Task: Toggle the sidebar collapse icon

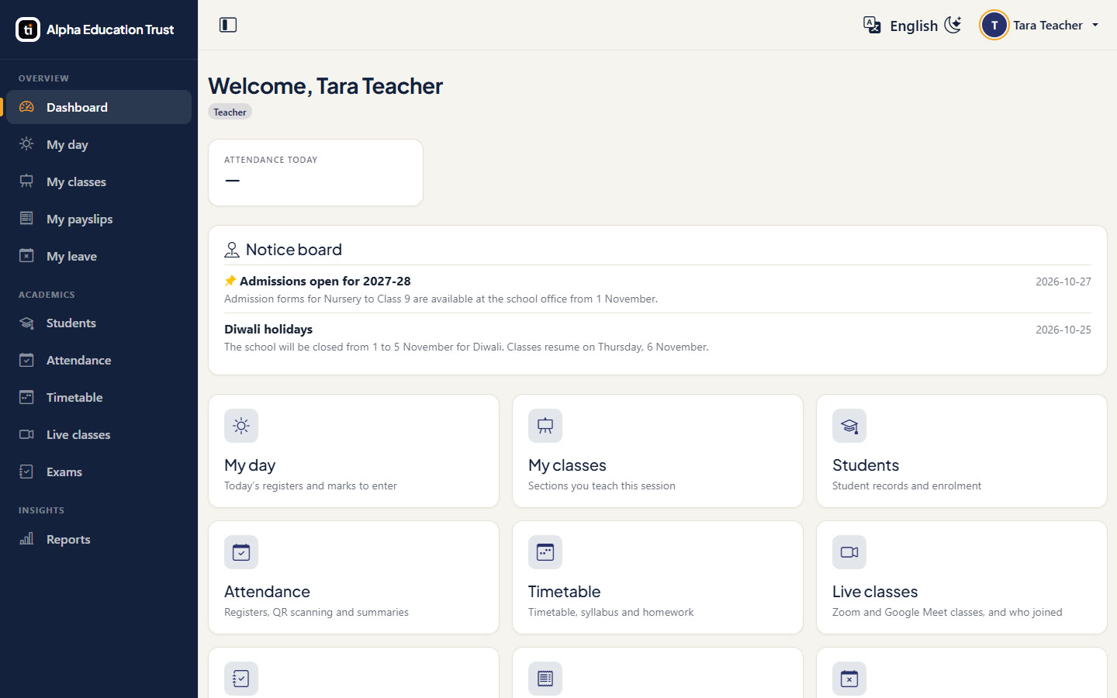Action: tap(228, 25)
